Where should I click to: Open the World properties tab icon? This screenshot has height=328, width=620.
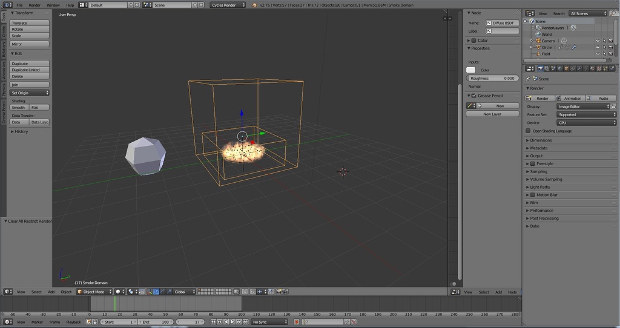click(x=560, y=68)
